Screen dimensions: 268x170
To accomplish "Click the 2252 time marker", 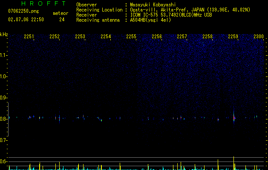I will (x=55, y=36).
